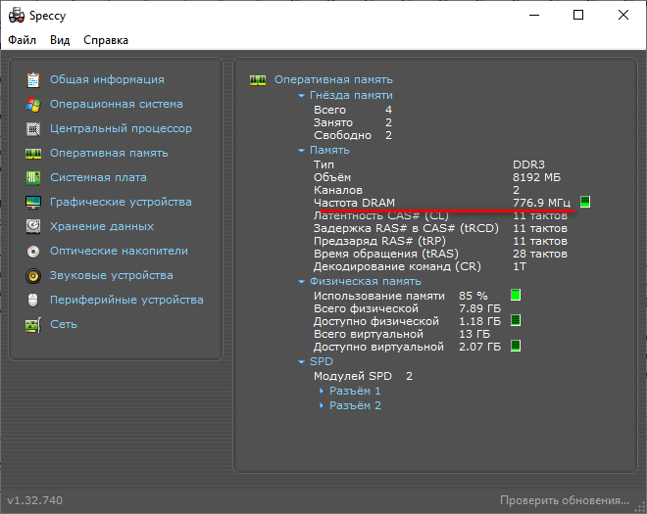The height and width of the screenshot is (514, 647).
Task: Click the Системная плата board icon
Action: coord(33,178)
